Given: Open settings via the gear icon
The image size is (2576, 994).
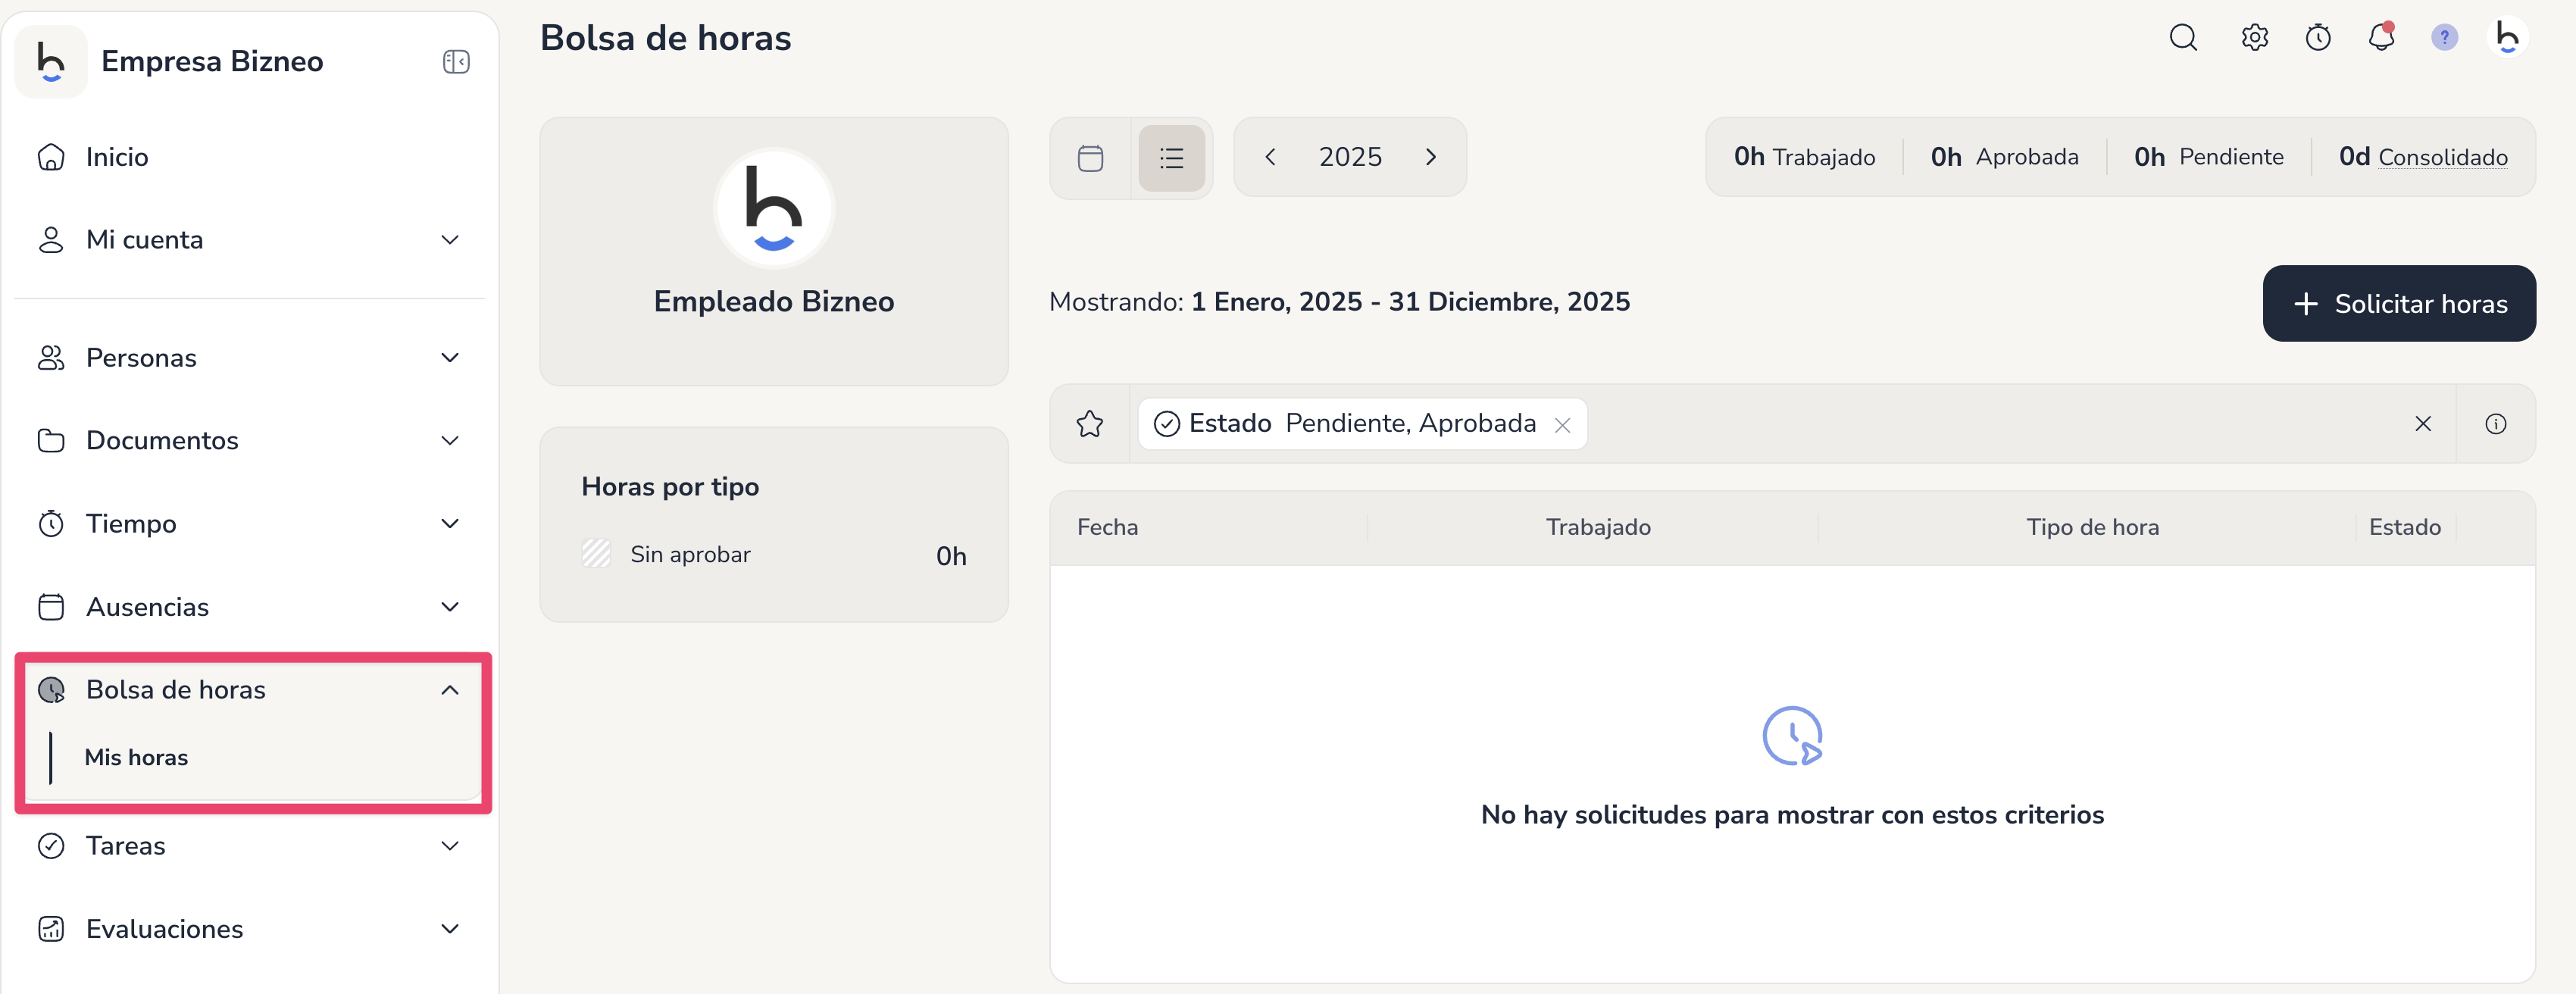Looking at the screenshot, I should (x=2254, y=38).
